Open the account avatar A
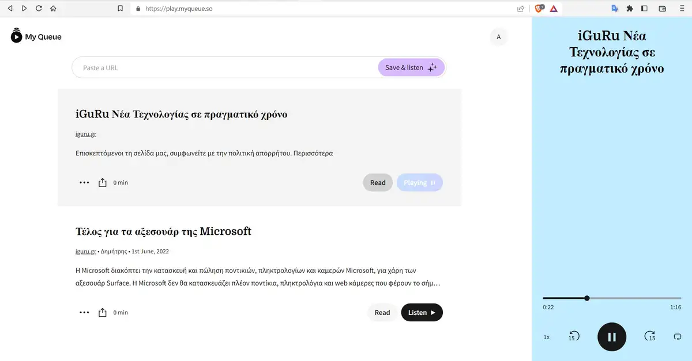 499,37
